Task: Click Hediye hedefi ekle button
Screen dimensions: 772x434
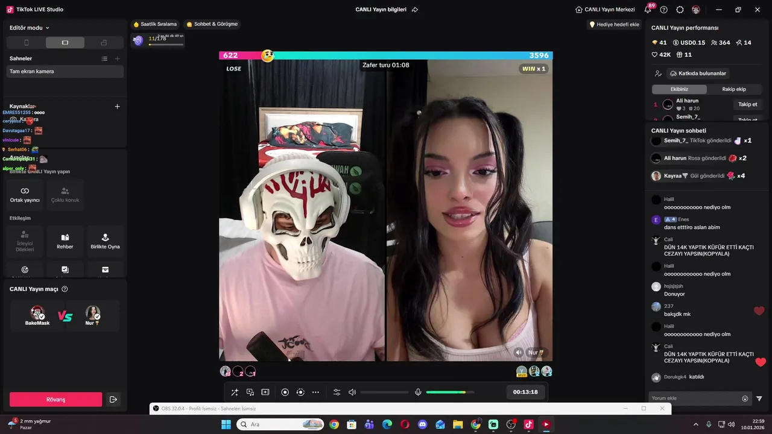Action: [614, 25]
